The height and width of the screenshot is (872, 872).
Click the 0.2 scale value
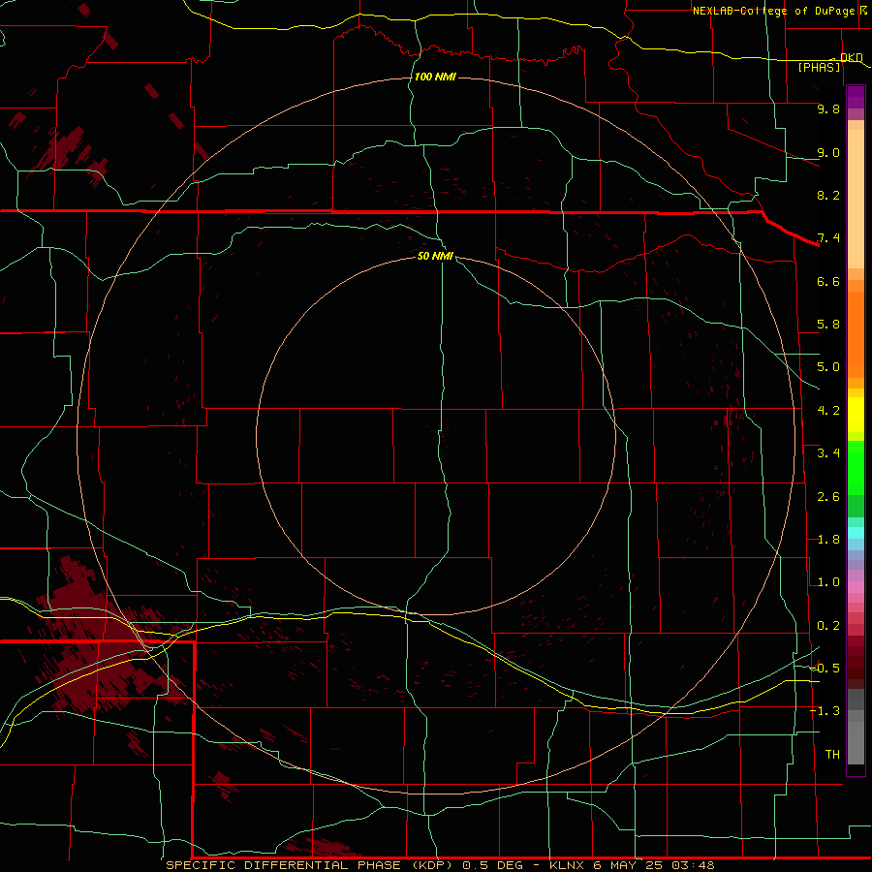(x=828, y=626)
